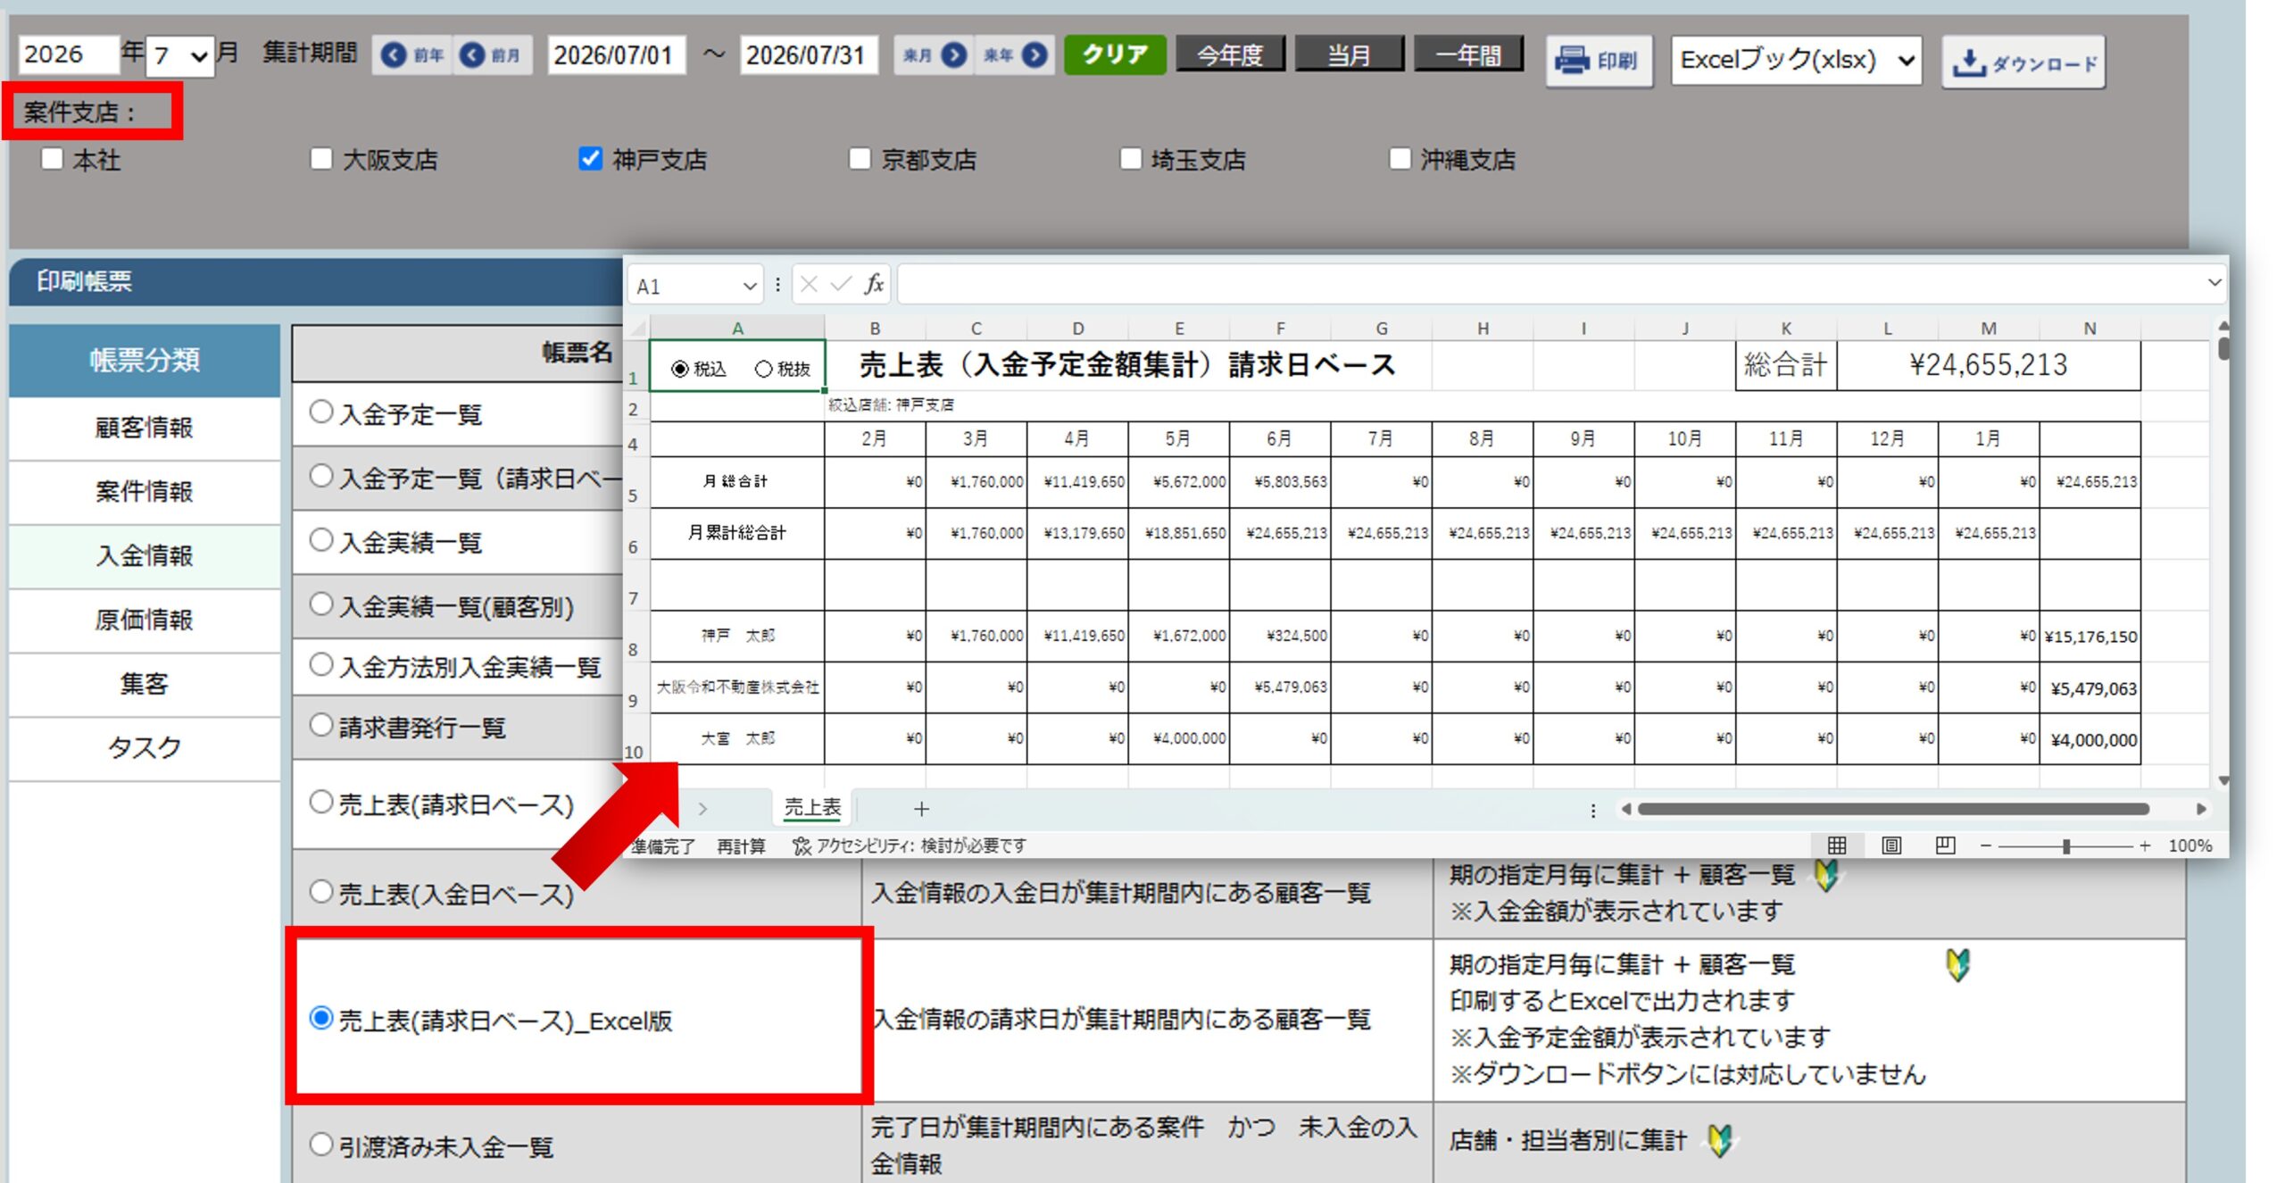The image size is (2285, 1183).
Task: Click the Excel page layout view icon
Action: (x=1890, y=845)
